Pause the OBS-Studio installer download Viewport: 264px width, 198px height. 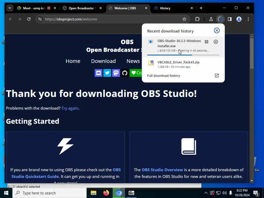pos(207,42)
